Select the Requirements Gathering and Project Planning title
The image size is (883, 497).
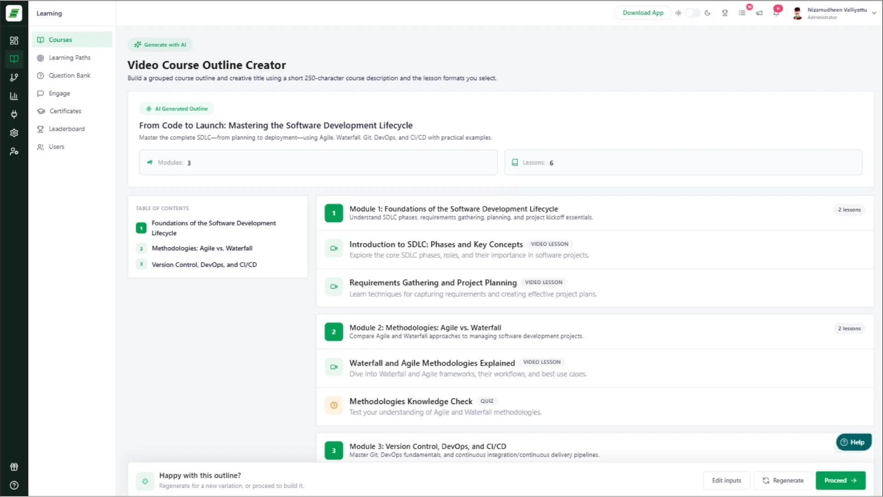pos(433,283)
